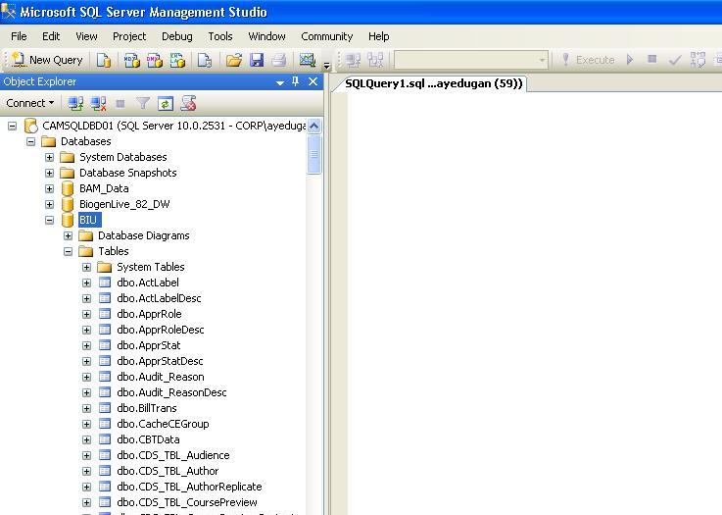The height and width of the screenshot is (515, 722).
Task: Click the Object Explorer scrollbar thumb
Action: click(x=314, y=154)
